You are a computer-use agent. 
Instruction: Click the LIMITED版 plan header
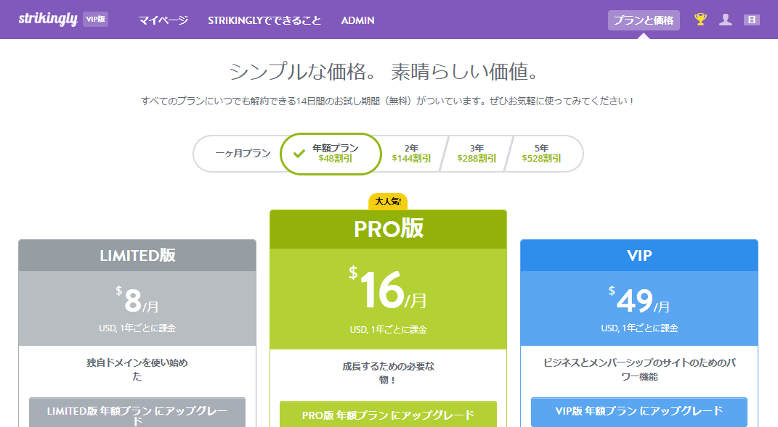point(137,256)
